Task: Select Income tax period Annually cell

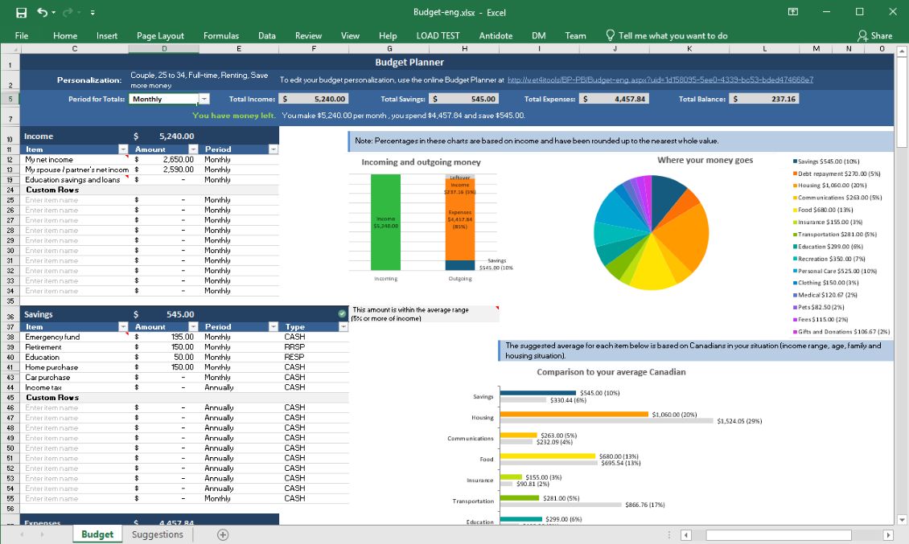Action: 239,387
